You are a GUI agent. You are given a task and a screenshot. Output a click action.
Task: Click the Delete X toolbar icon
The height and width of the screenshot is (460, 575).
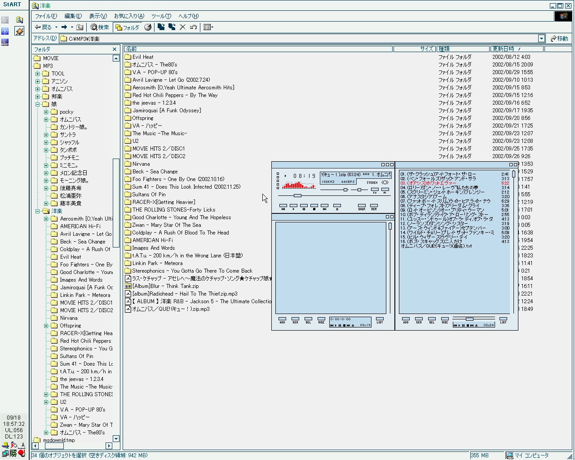[182, 27]
